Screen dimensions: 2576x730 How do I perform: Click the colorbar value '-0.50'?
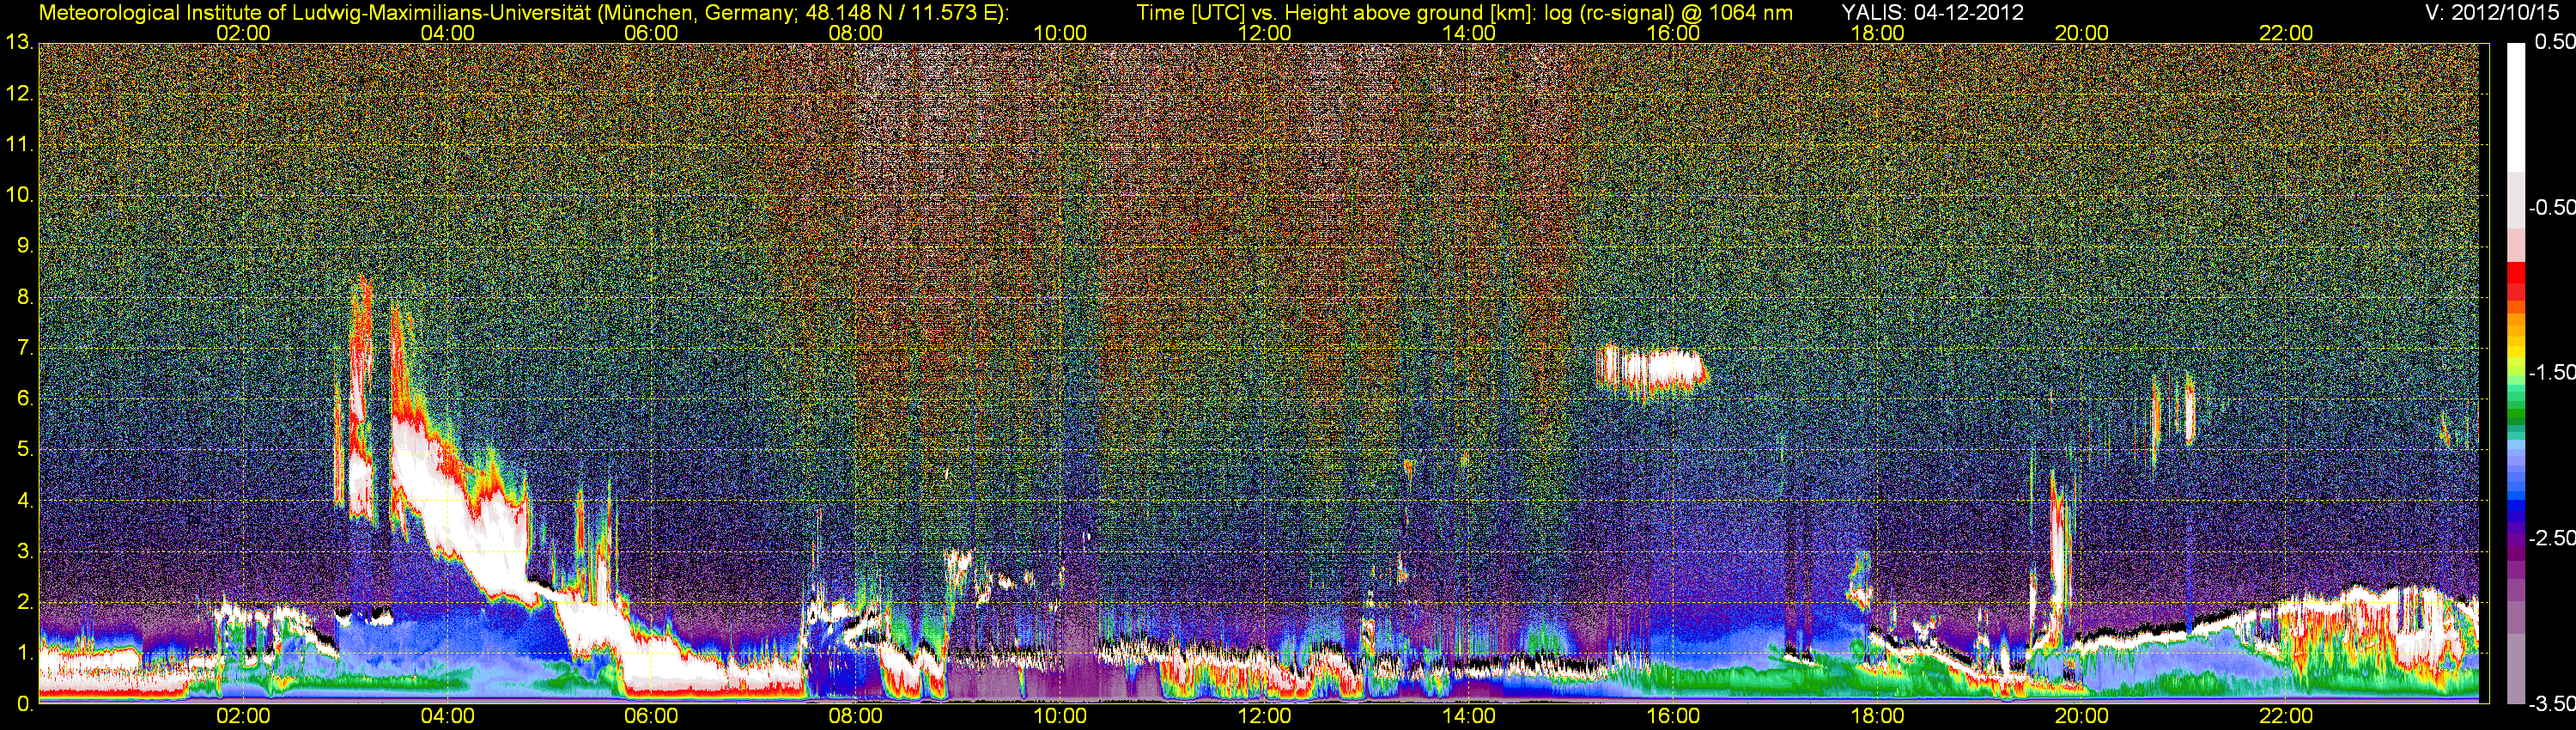[2551, 207]
